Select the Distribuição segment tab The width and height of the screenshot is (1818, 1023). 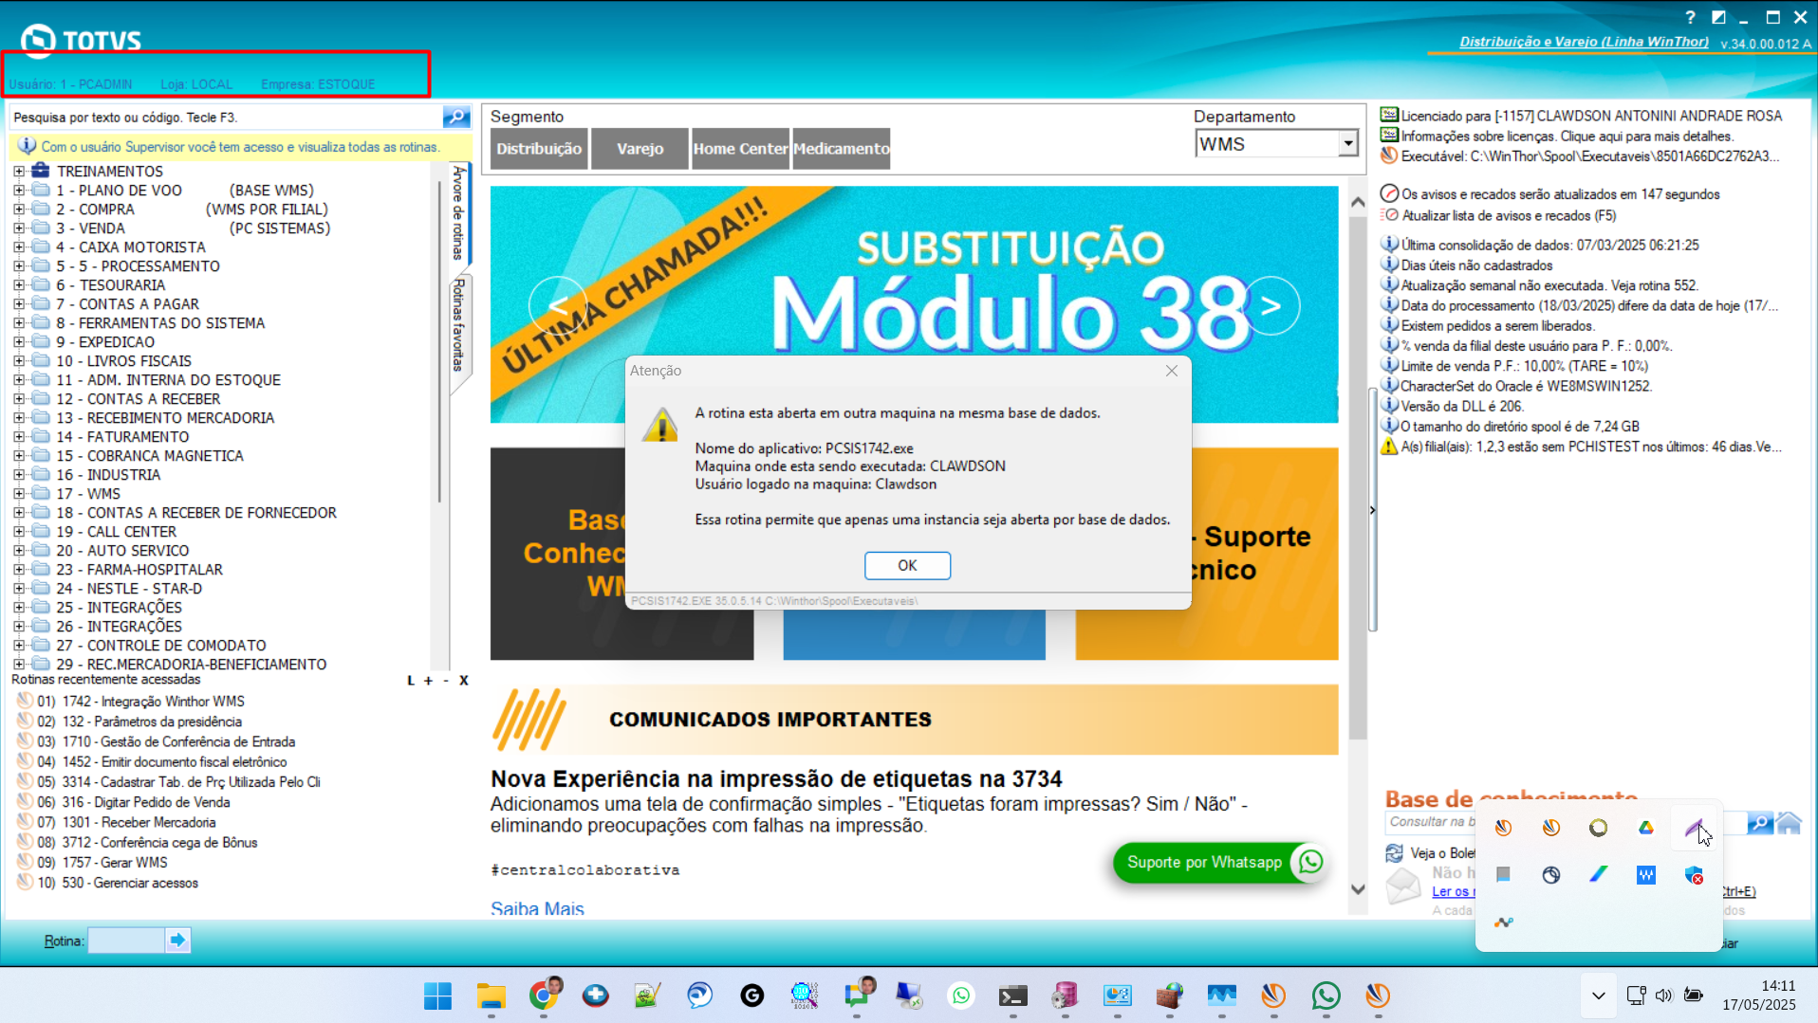click(539, 149)
